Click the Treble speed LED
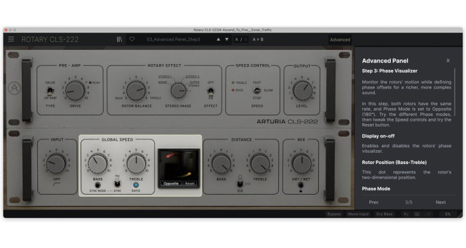The image size is (466, 248). click(x=233, y=83)
